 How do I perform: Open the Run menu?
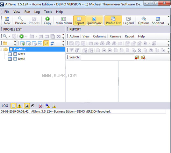(x=27, y=12)
